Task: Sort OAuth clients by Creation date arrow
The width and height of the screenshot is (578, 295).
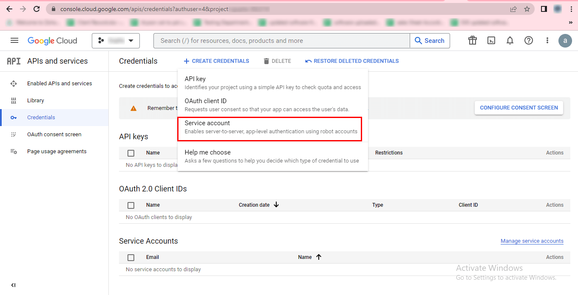Action: tap(276, 205)
